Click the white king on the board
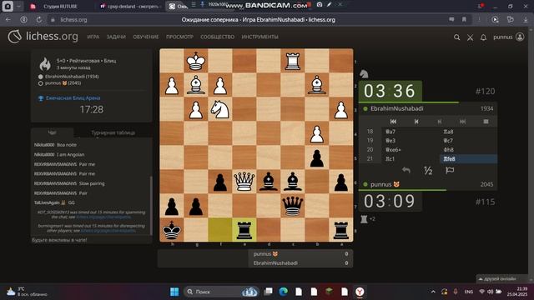 coord(196,61)
